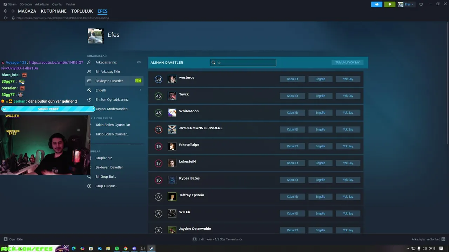The height and width of the screenshot is (252, 449).
Task: Open Chrome from the taskbar
Action: pos(126,248)
